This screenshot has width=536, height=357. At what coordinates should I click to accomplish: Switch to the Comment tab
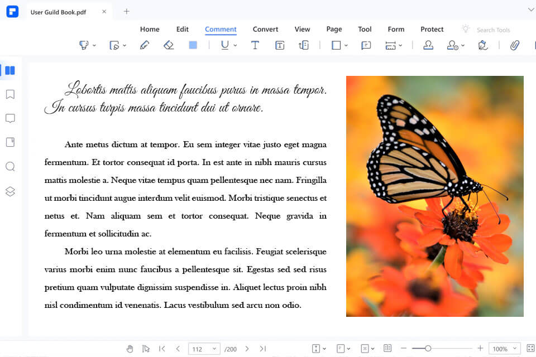221,30
